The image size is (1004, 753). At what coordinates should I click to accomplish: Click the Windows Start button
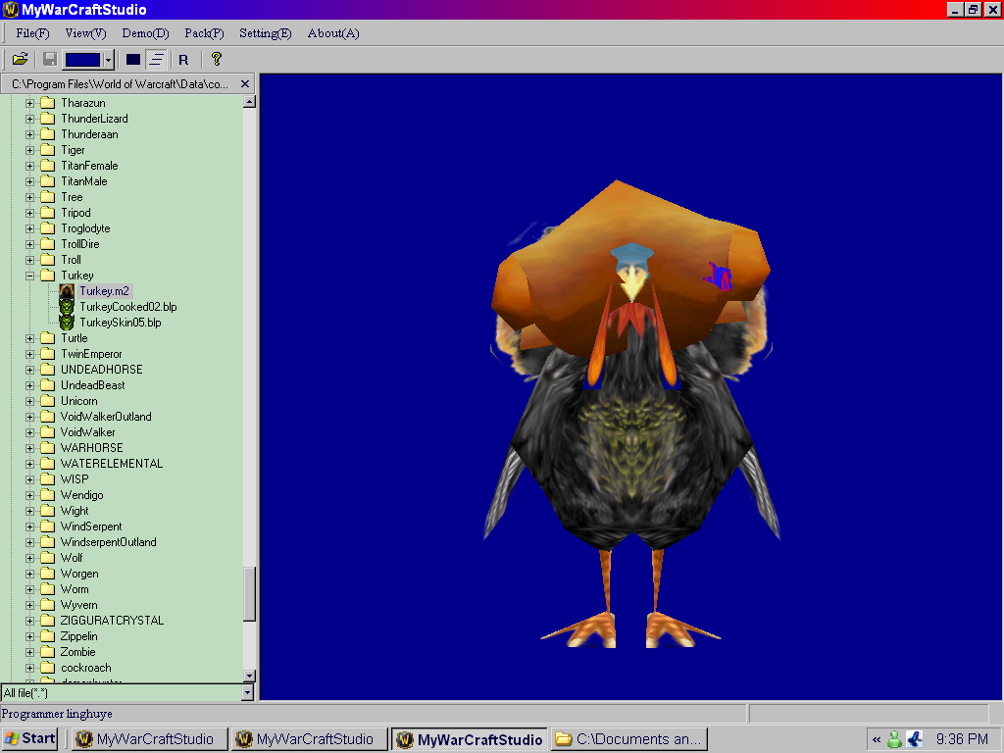click(30, 739)
